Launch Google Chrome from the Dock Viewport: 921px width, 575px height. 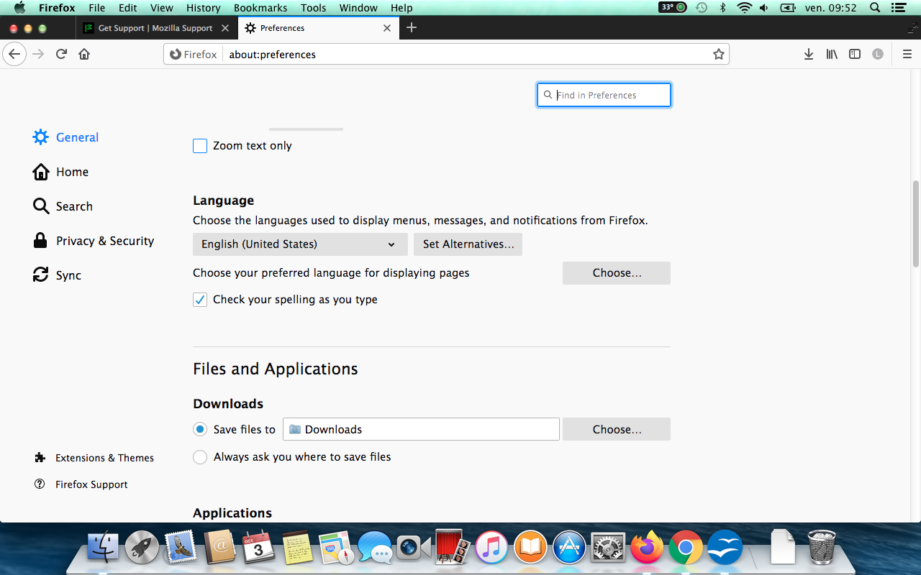tap(686, 548)
